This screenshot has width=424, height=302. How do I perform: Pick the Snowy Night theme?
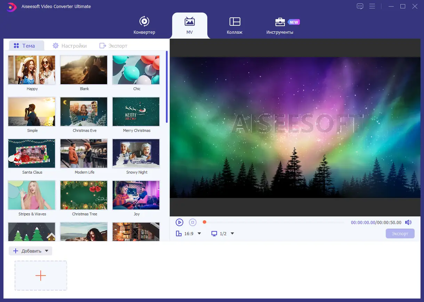click(x=136, y=153)
